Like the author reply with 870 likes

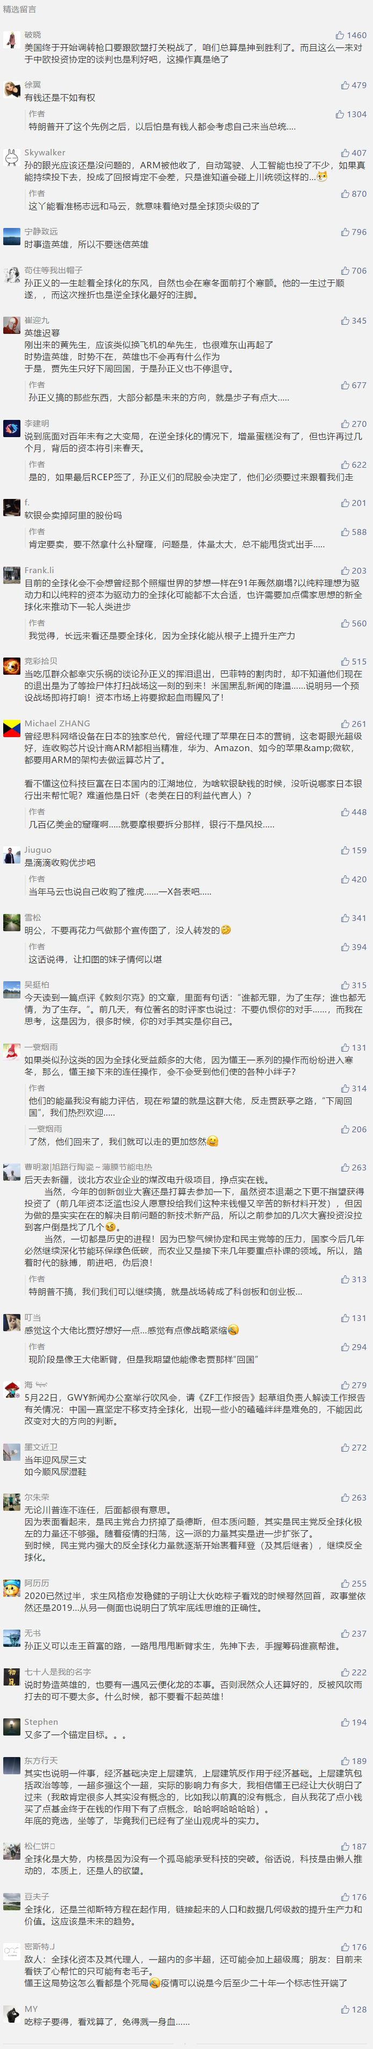click(354, 194)
